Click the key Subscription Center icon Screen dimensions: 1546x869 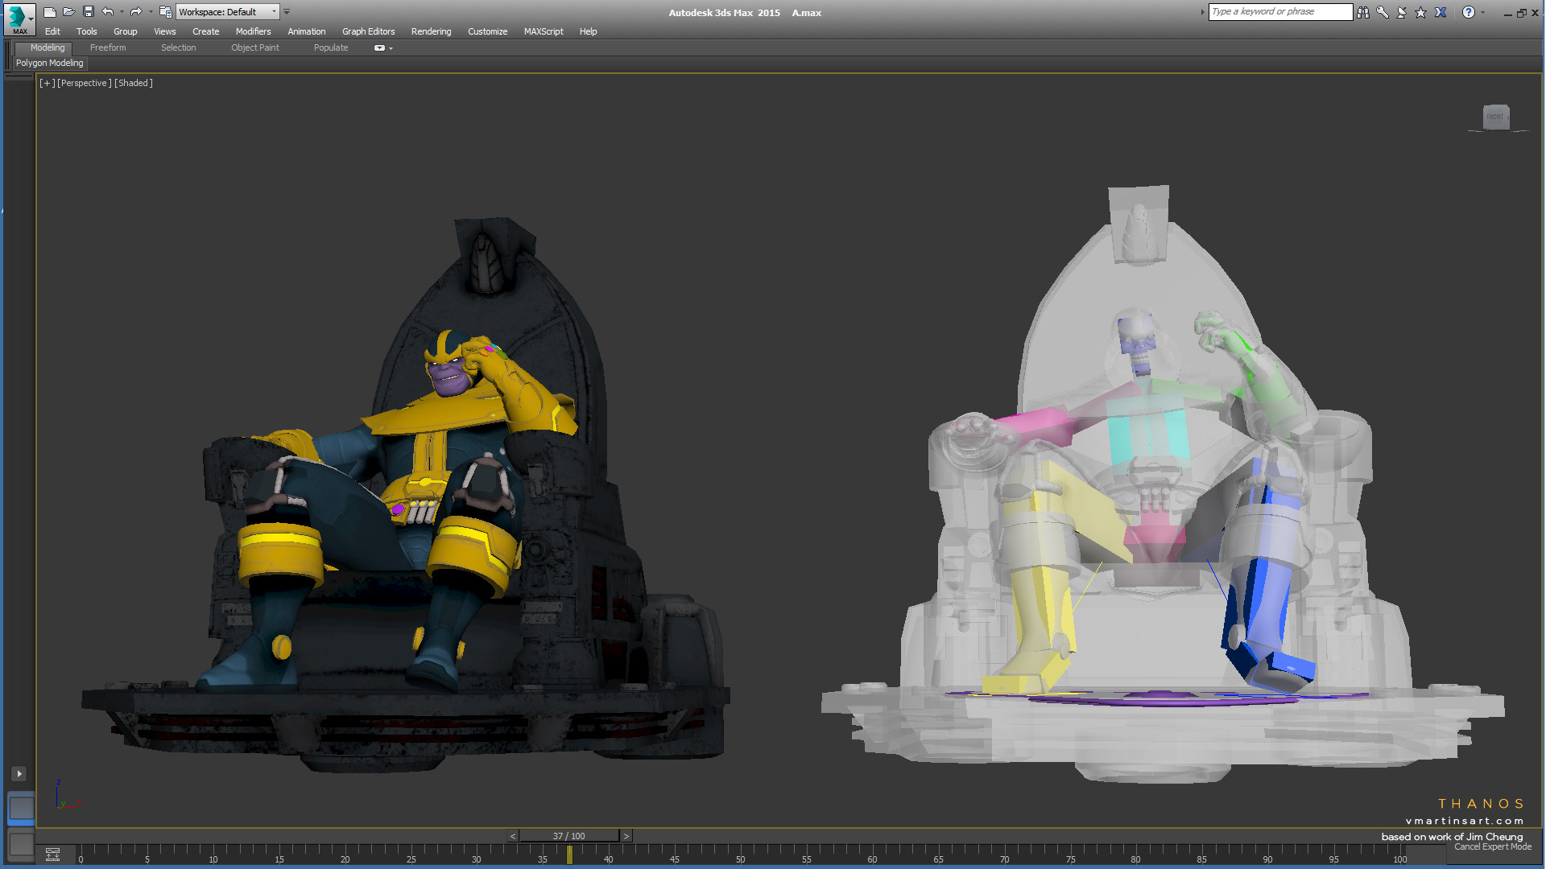coord(1383,12)
